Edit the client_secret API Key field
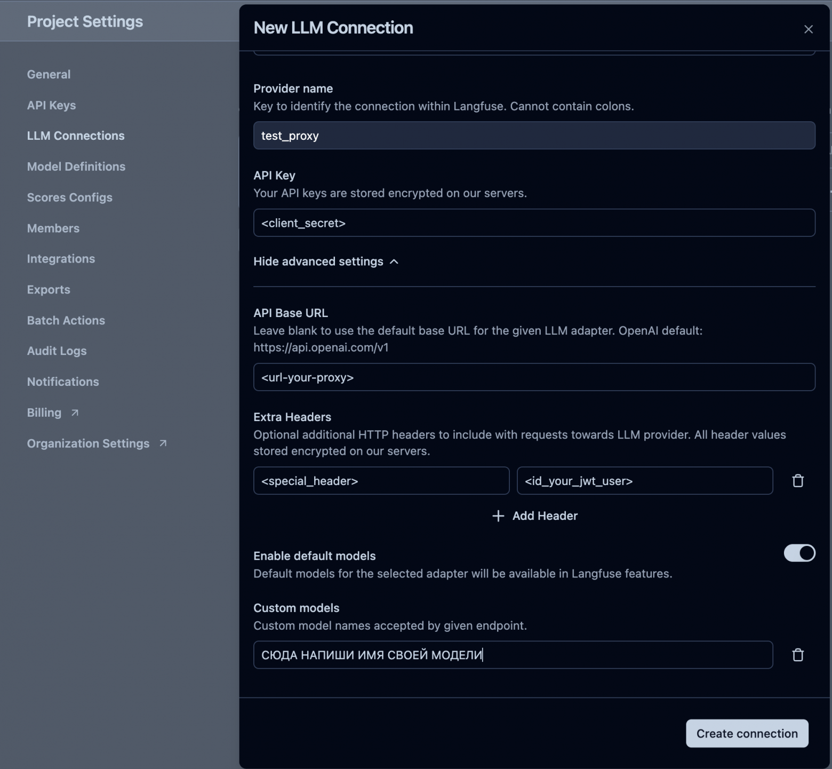The width and height of the screenshot is (832, 769). pyautogui.click(x=534, y=223)
